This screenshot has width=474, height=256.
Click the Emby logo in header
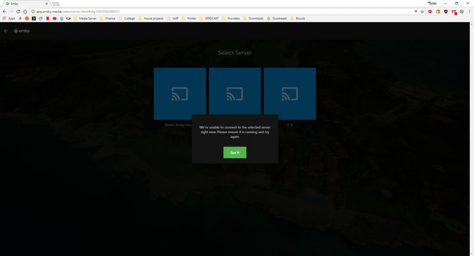coord(22,31)
